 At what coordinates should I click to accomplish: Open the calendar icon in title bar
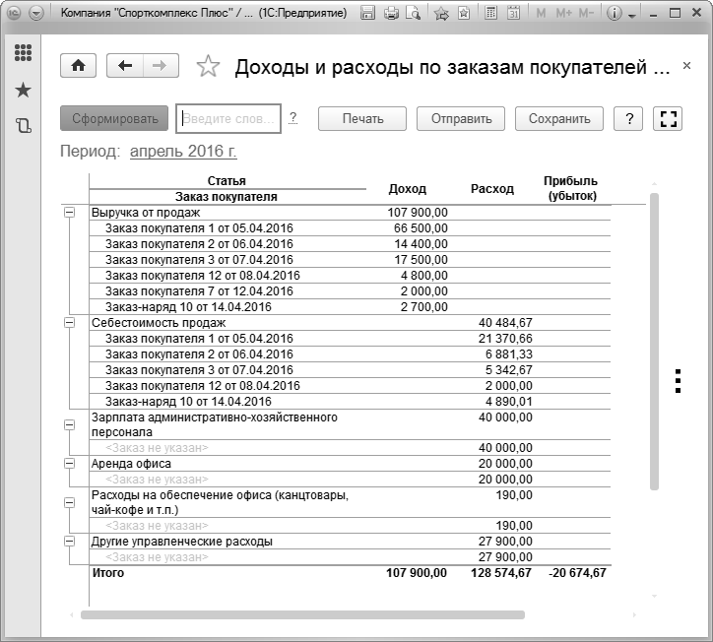[x=514, y=13]
